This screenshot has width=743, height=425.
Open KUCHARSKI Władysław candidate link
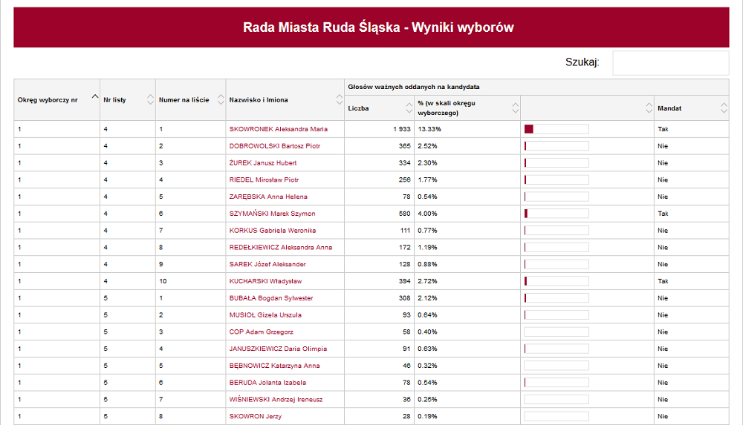coord(265,281)
